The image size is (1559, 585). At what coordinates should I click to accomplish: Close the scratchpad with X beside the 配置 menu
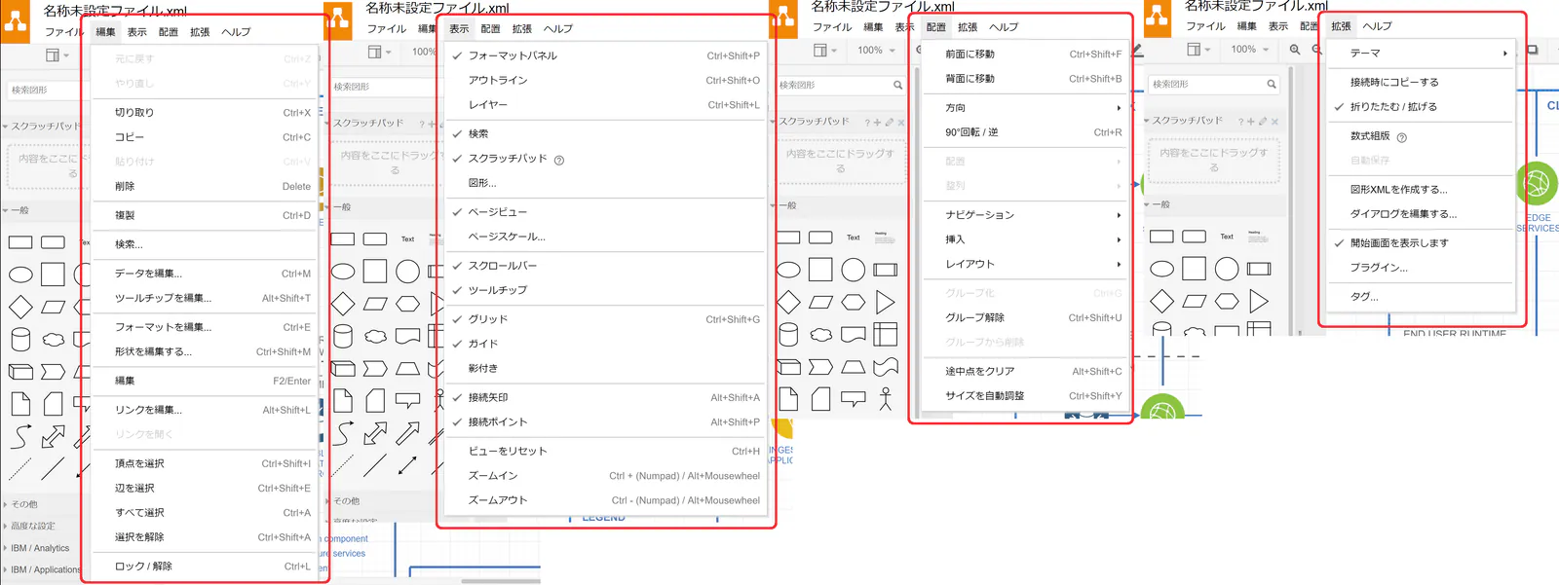point(901,123)
